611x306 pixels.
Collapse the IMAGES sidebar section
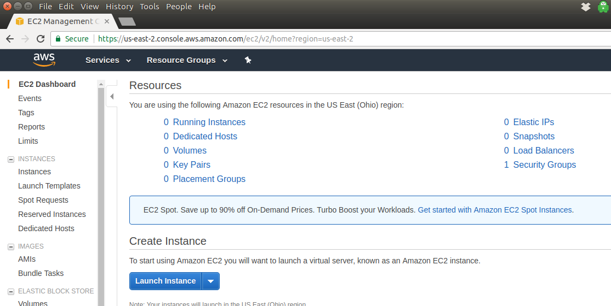point(11,246)
